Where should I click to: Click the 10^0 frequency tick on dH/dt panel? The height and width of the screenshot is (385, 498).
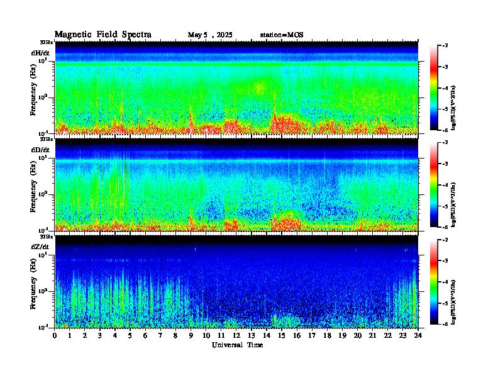pos(43,98)
